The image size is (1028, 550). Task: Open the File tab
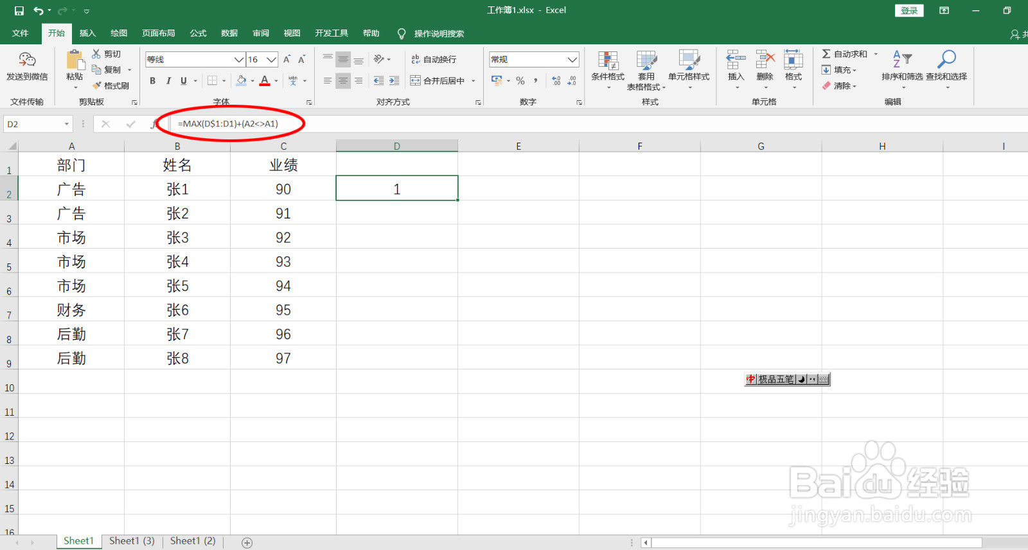coord(20,33)
